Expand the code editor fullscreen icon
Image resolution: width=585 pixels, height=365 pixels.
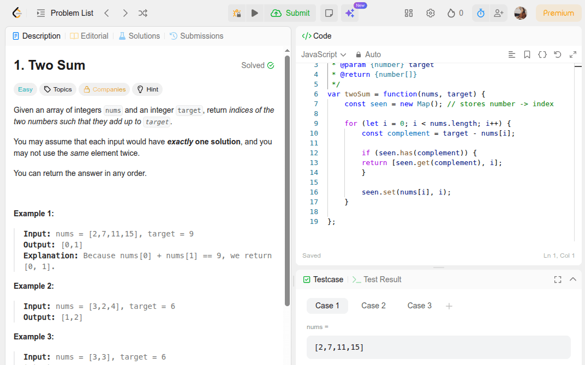click(573, 54)
